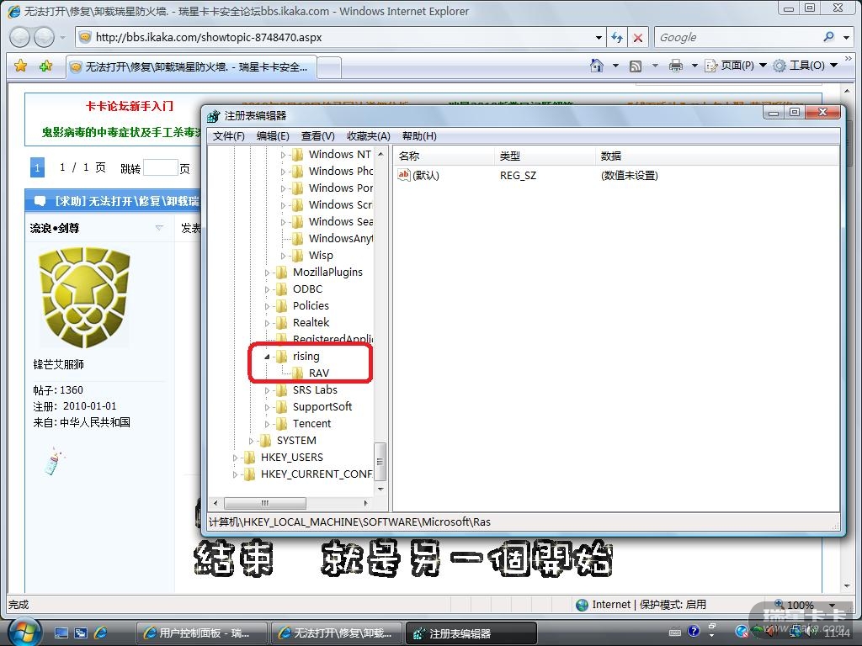Open the 帮助(H) menu in registry editor
The height and width of the screenshot is (646, 862).
point(419,135)
